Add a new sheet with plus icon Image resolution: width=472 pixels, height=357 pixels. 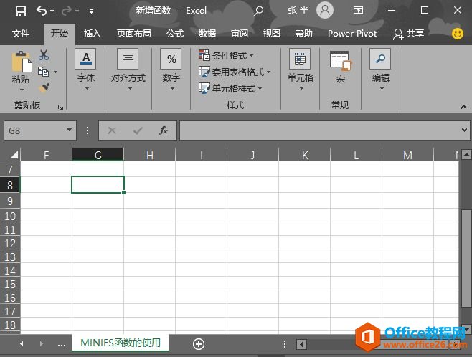[199, 344]
